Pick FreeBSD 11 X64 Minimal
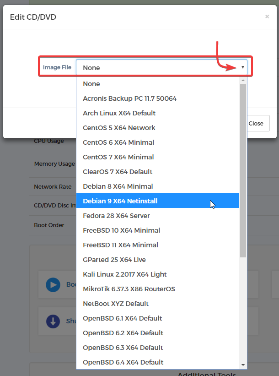This screenshot has width=279, height=376. pos(158,245)
